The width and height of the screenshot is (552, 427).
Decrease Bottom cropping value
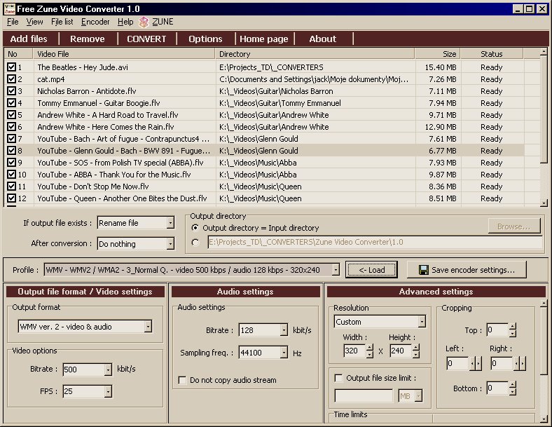coord(513,391)
